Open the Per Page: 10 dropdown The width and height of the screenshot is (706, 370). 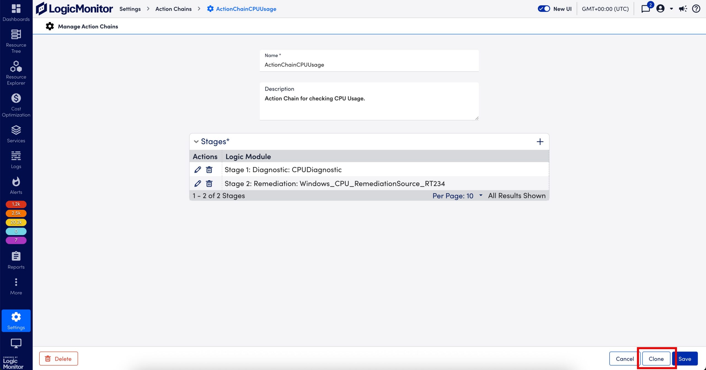point(457,196)
